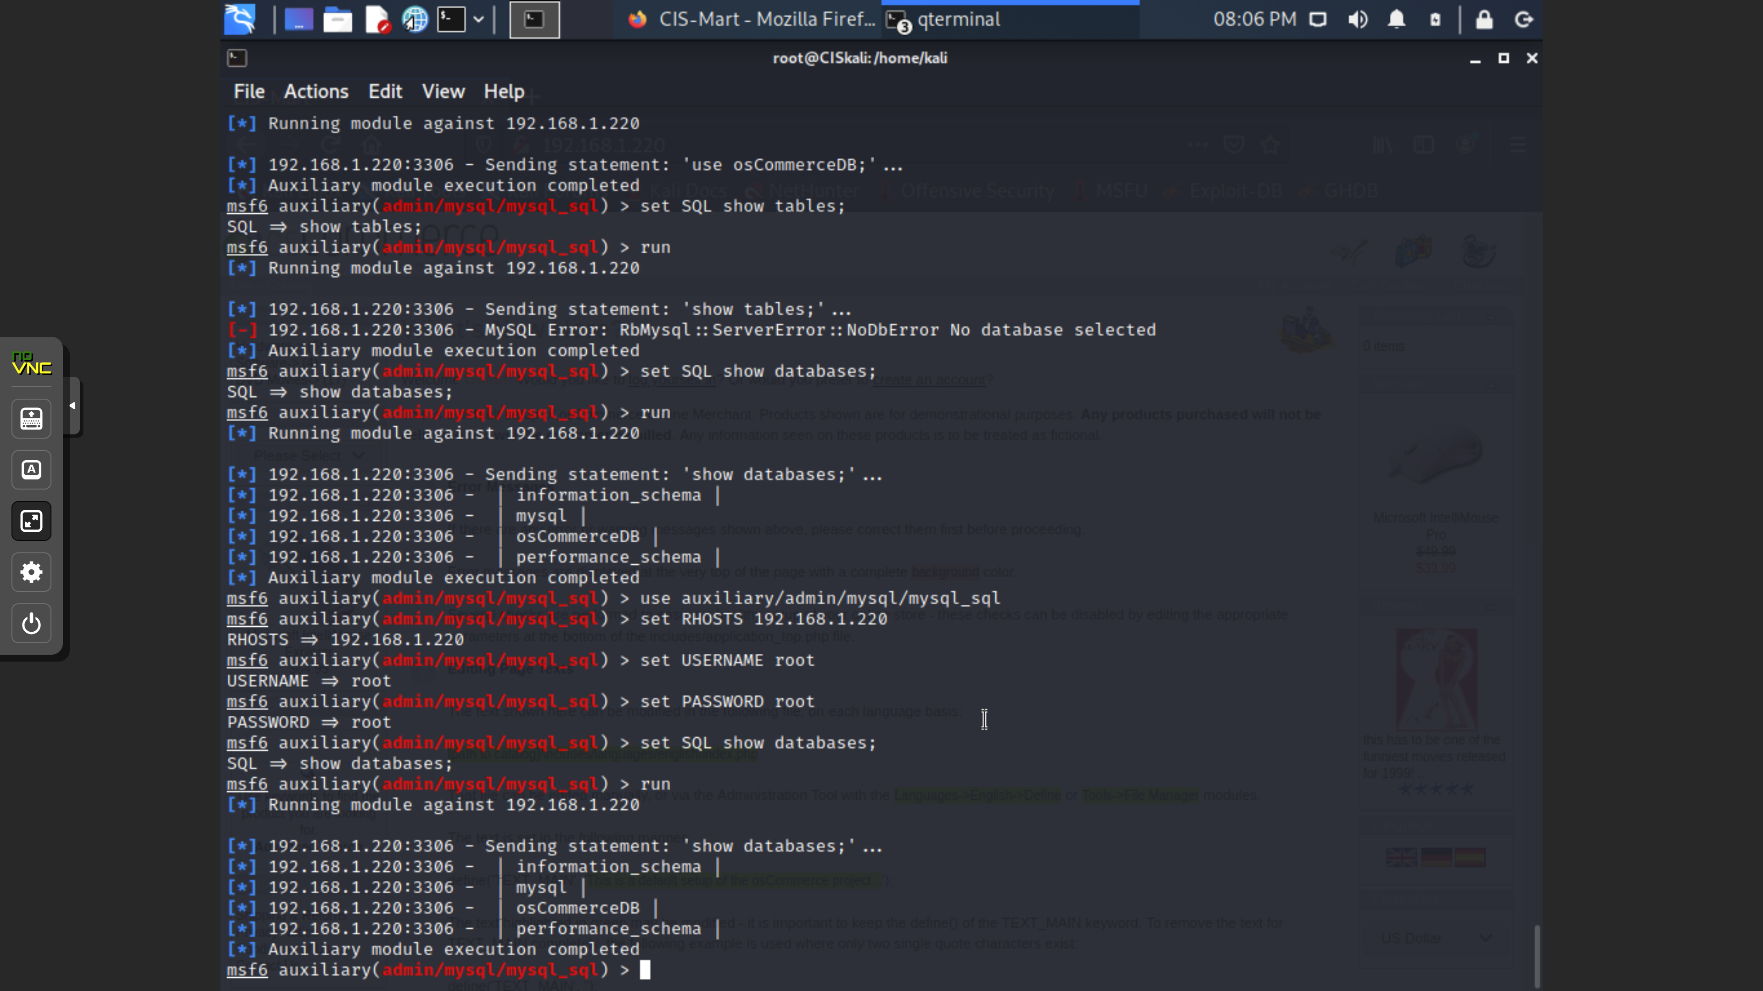
Task: Click 'set USERNAME root' command text
Action: (x=727, y=661)
